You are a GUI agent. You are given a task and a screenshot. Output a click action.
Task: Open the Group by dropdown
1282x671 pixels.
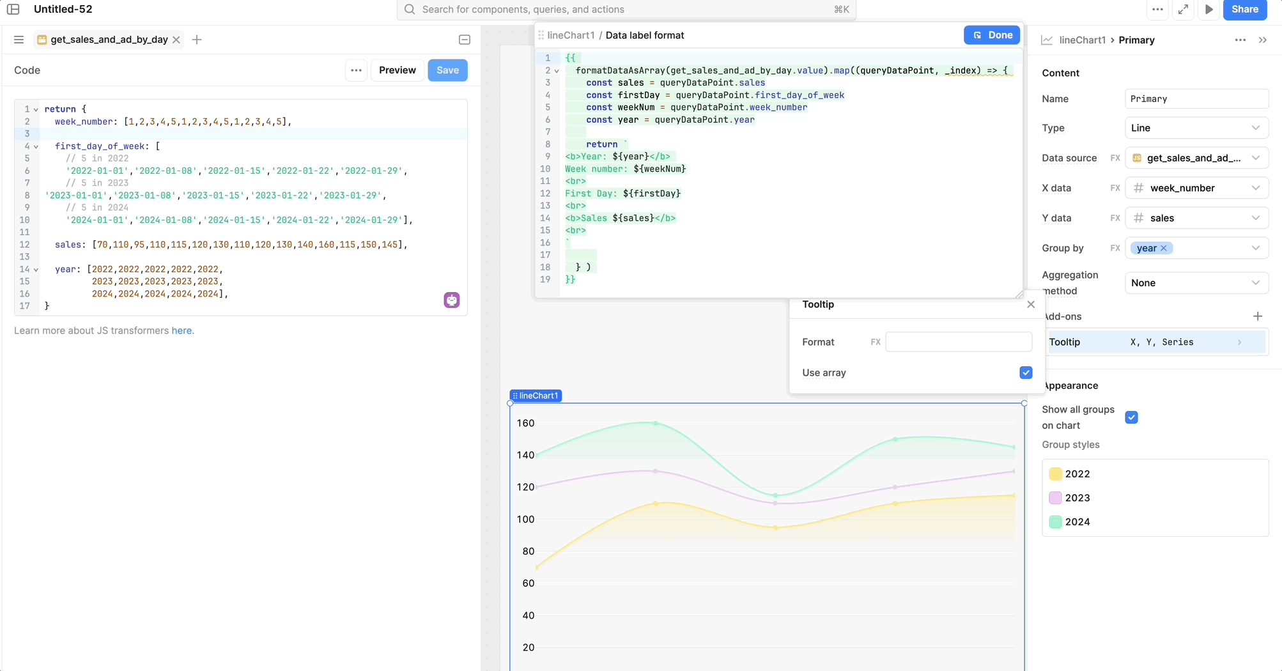(x=1196, y=248)
